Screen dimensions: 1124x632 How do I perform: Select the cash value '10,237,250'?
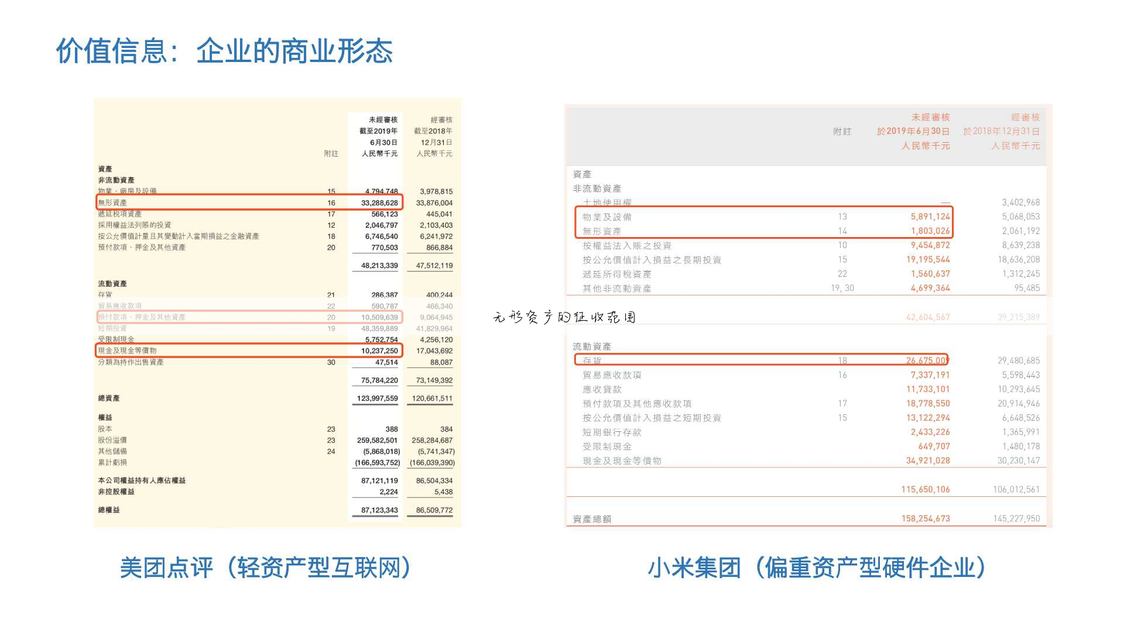[379, 351]
